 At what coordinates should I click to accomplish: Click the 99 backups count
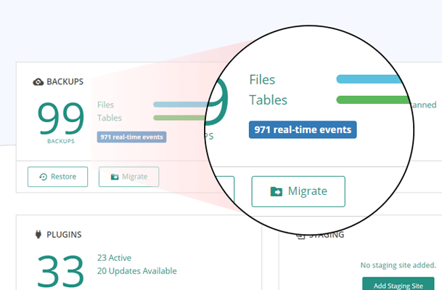click(61, 118)
